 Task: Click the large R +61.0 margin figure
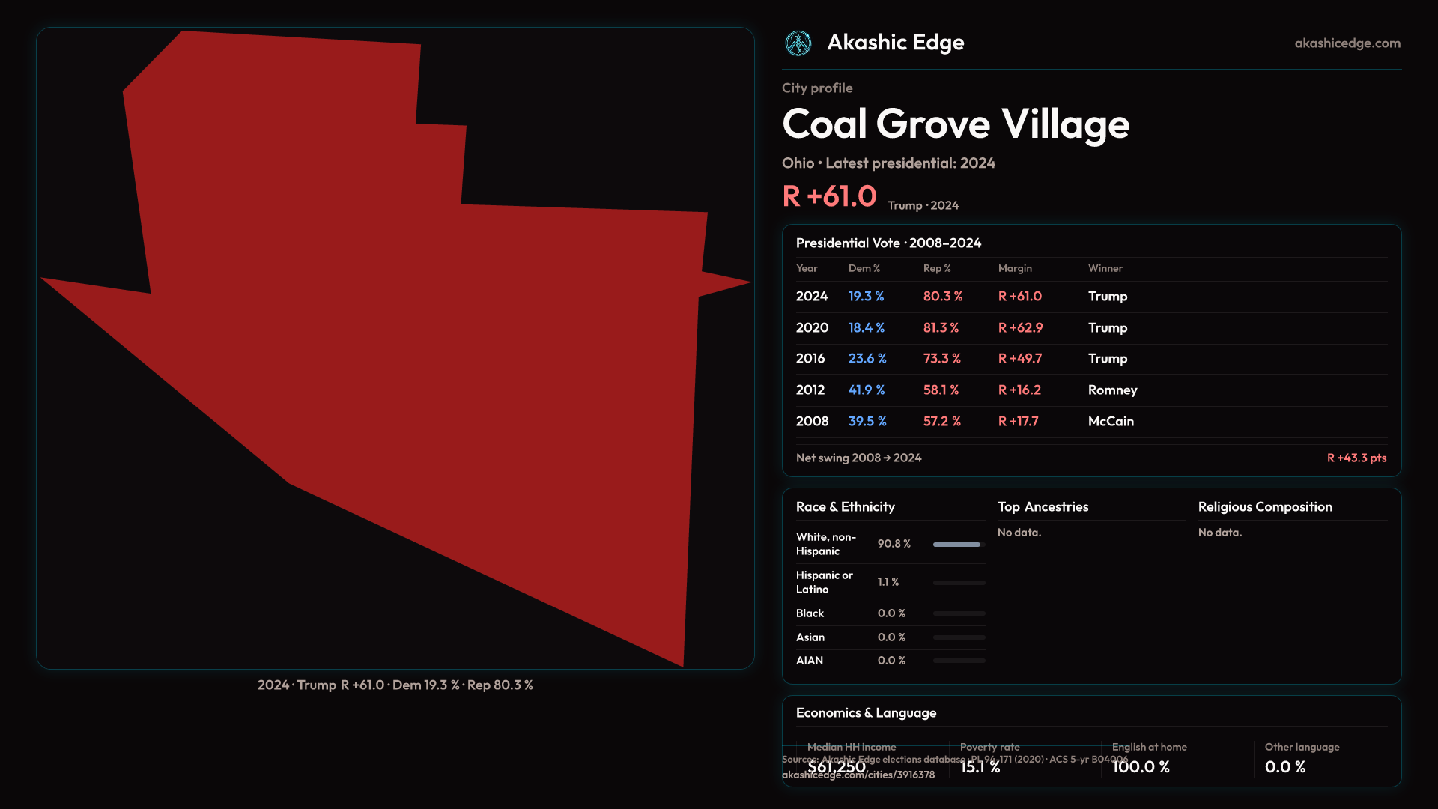click(828, 197)
